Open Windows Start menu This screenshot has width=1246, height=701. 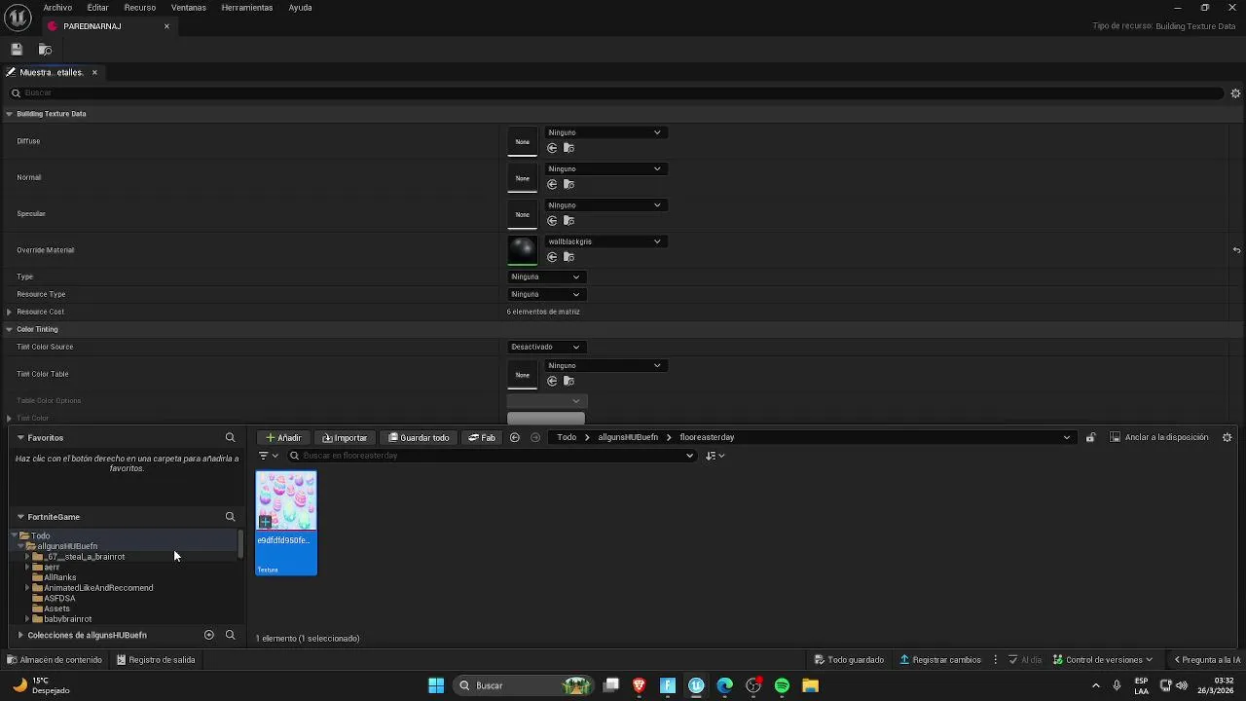point(436,685)
